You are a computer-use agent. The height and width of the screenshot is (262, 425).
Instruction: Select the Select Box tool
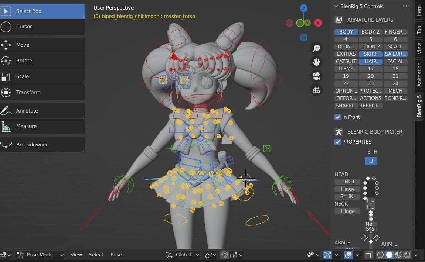coord(42,11)
